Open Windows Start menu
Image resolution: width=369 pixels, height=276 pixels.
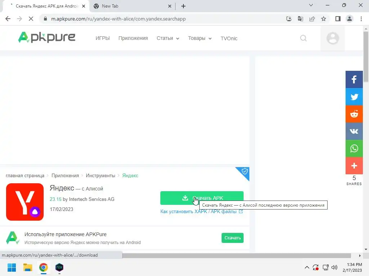point(12,267)
